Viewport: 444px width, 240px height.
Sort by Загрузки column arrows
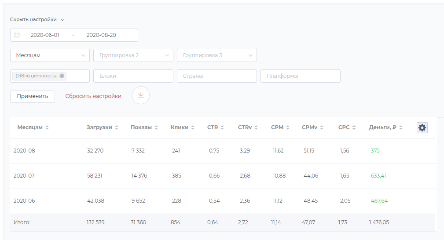point(117,127)
